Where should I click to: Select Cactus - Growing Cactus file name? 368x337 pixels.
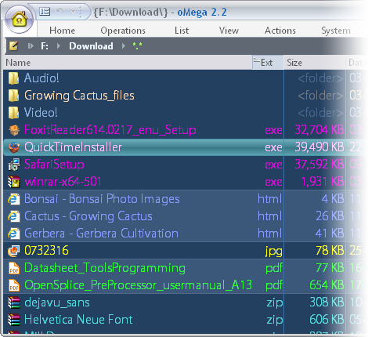click(88, 216)
